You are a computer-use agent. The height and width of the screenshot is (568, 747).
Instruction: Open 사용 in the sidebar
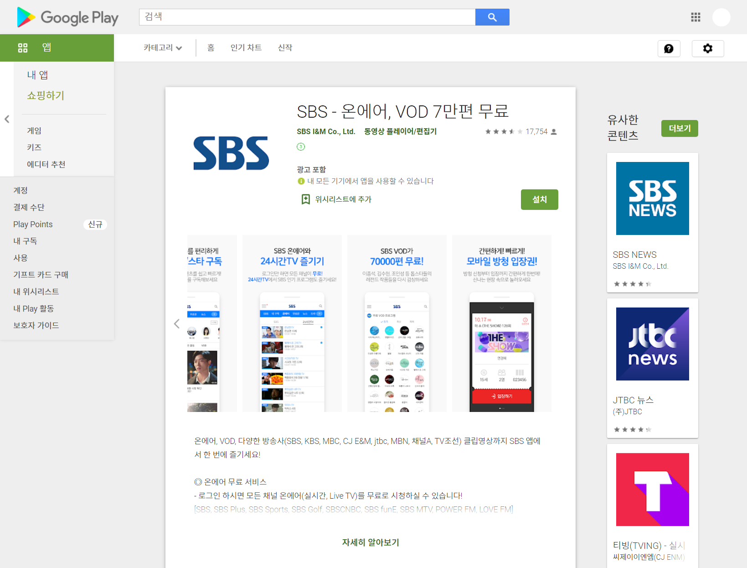click(x=21, y=258)
